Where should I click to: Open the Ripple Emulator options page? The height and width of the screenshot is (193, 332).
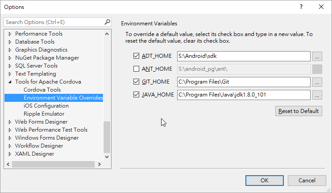coord(44,114)
